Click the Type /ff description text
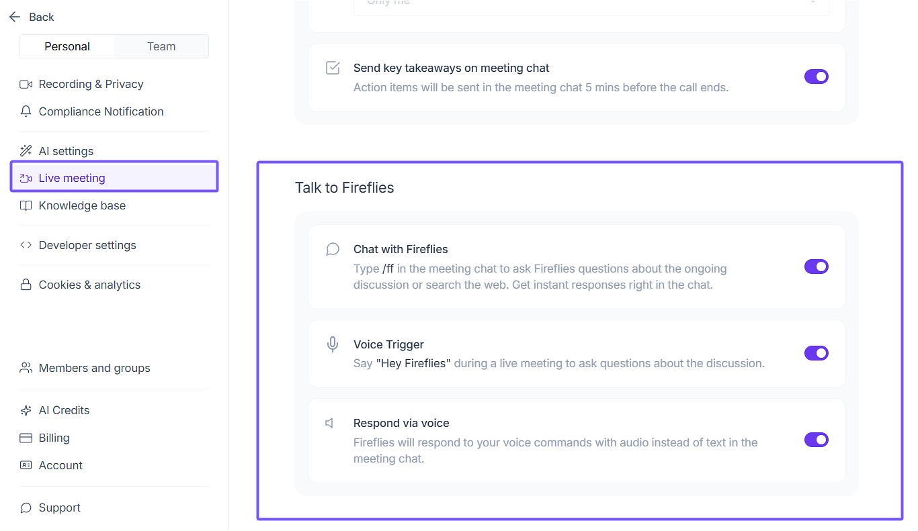The width and height of the screenshot is (918, 531). coord(540,277)
